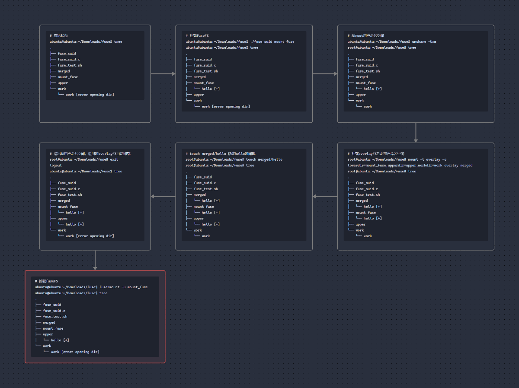Screen dimensions: 519x388
Task: Click the "./fuse_suid mount_fuse" command line
Action: [x=240, y=41]
